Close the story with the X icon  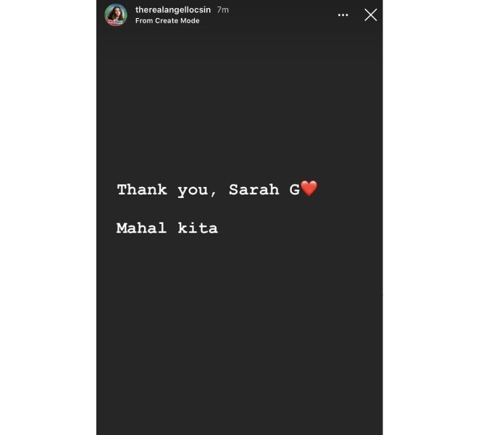tap(370, 15)
